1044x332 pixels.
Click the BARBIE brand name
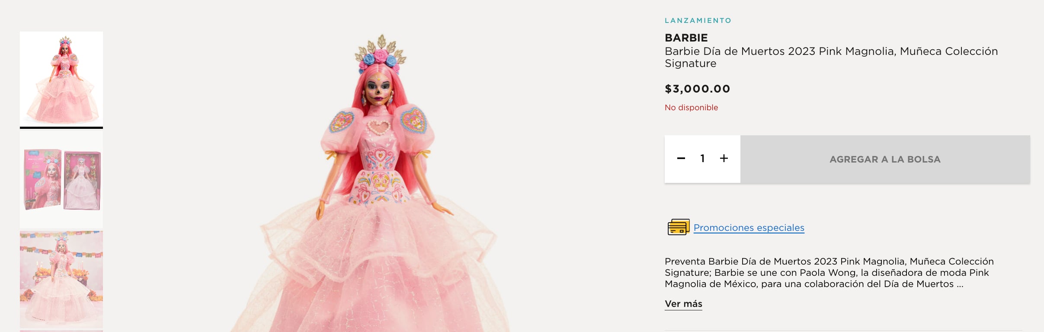click(686, 38)
